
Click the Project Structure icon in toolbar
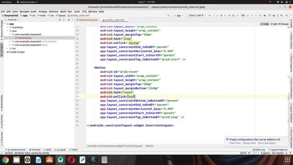point(265,16)
